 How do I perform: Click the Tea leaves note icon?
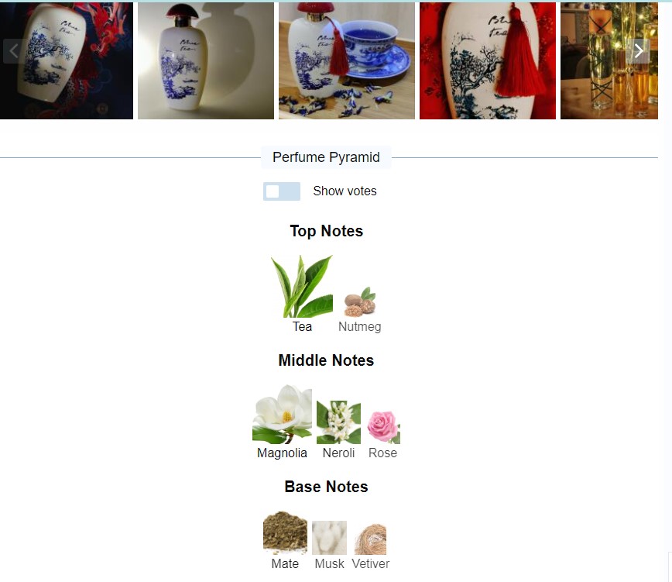point(302,286)
